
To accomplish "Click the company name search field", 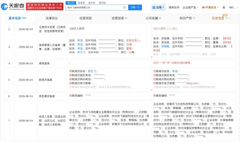I will tap(94, 7).
